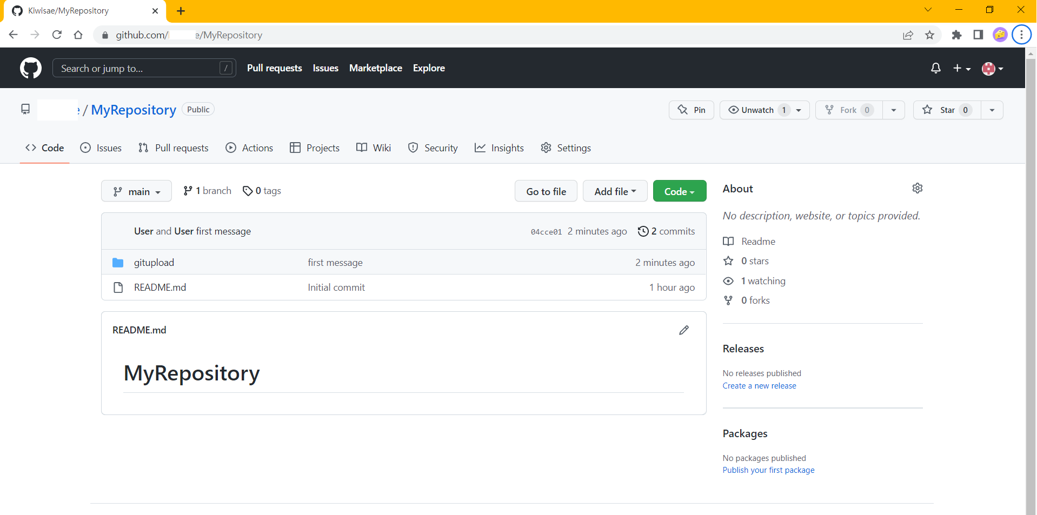Image resolution: width=1037 pixels, height=515 pixels.
Task: Open the user avatar menu
Action: (x=993, y=68)
